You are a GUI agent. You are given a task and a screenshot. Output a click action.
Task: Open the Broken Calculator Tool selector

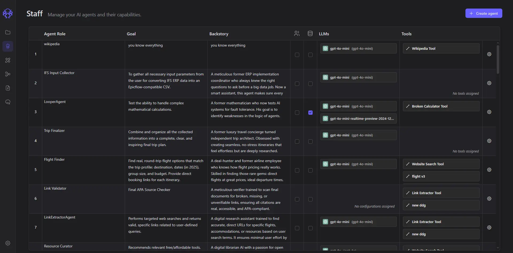(441, 106)
